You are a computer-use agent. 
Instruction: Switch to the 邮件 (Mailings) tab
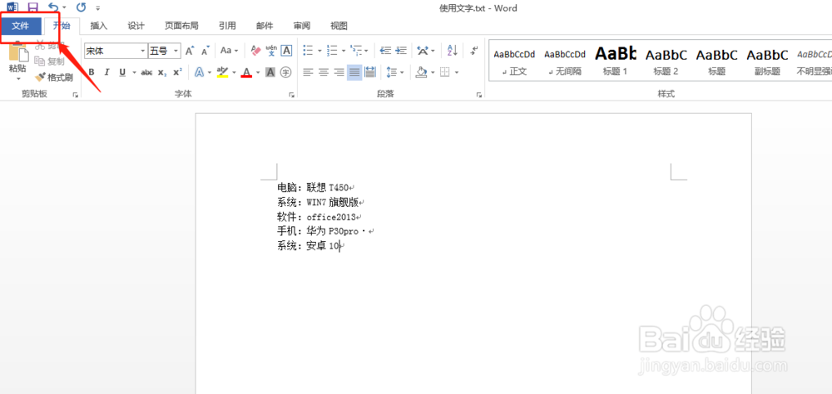coord(265,26)
